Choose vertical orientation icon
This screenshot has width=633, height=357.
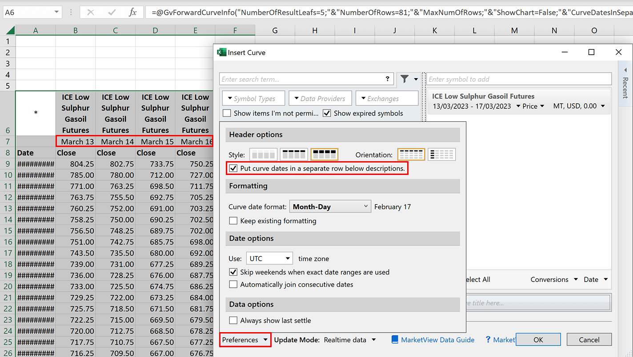(x=442, y=155)
